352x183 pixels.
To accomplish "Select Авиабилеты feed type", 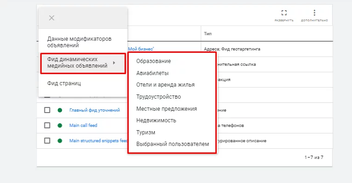I will pos(152,73).
